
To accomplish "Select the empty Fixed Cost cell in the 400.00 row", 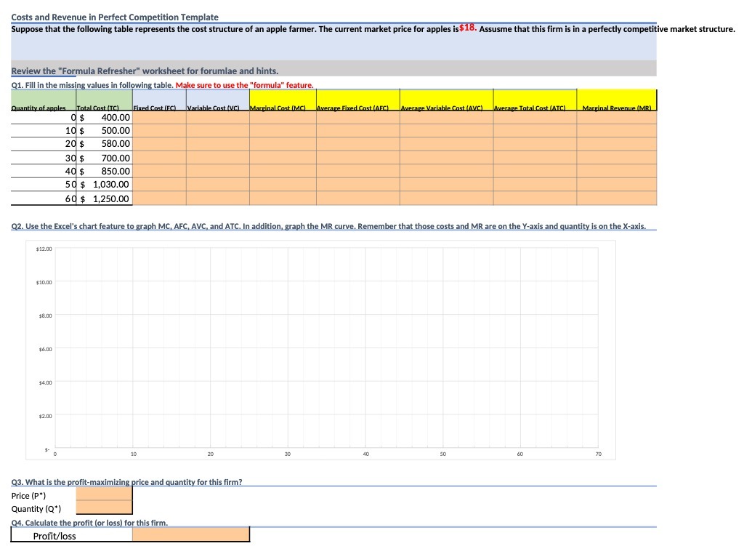I will (x=159, y=118).
